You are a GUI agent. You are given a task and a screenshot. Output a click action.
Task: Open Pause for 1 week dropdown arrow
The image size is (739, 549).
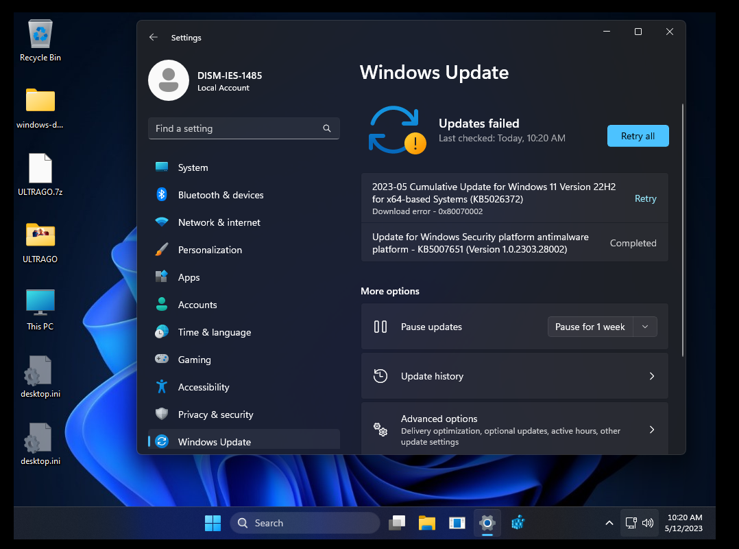coord(645,327)
